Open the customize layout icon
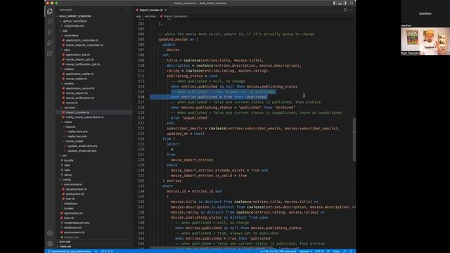 click(x=352, y=3)
